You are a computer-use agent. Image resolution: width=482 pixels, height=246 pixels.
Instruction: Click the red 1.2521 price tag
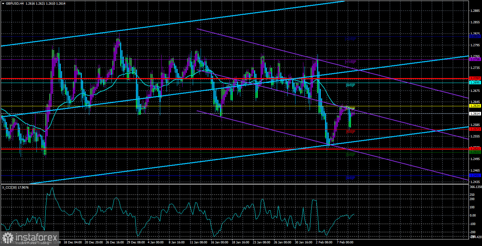click(475, 149)
